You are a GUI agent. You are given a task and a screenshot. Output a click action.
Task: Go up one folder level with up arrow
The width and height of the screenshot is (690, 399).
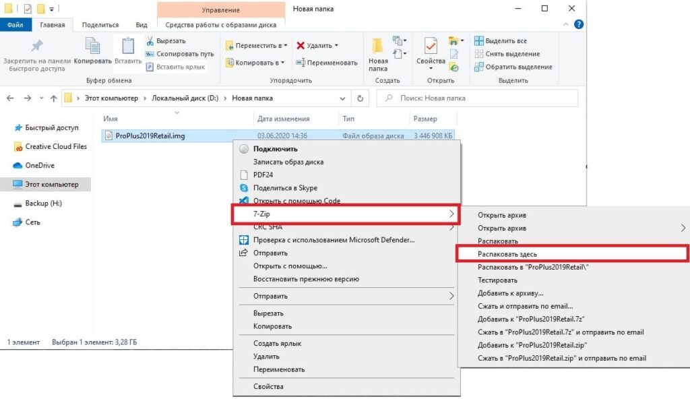54,98
